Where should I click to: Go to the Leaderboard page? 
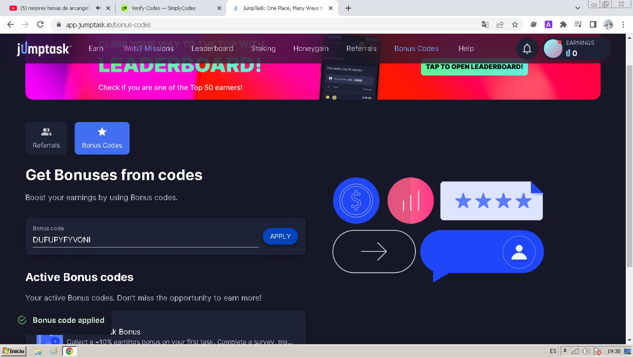(212, 48)
